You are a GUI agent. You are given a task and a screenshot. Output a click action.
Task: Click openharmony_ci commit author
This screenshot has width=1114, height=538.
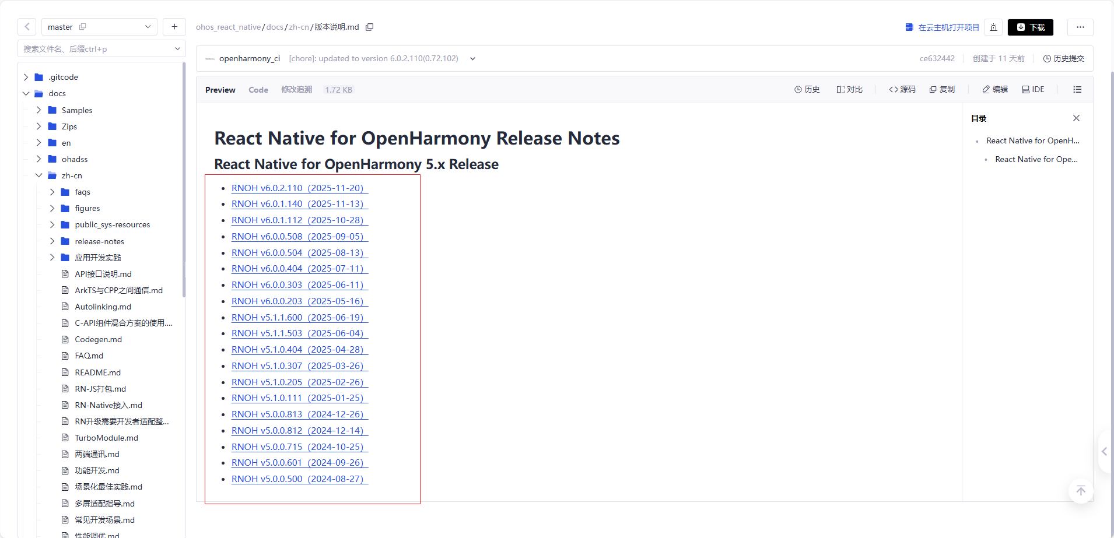pos(250,58)
